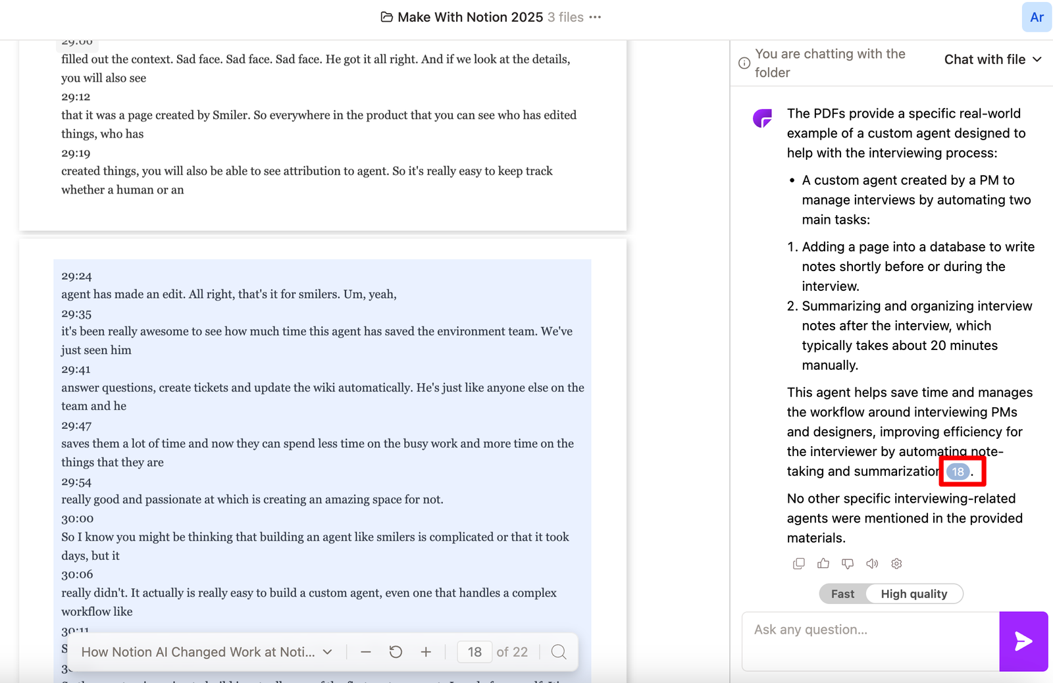Open search in the PDF toolbar
1053x683 pixels.
[559, 652]
